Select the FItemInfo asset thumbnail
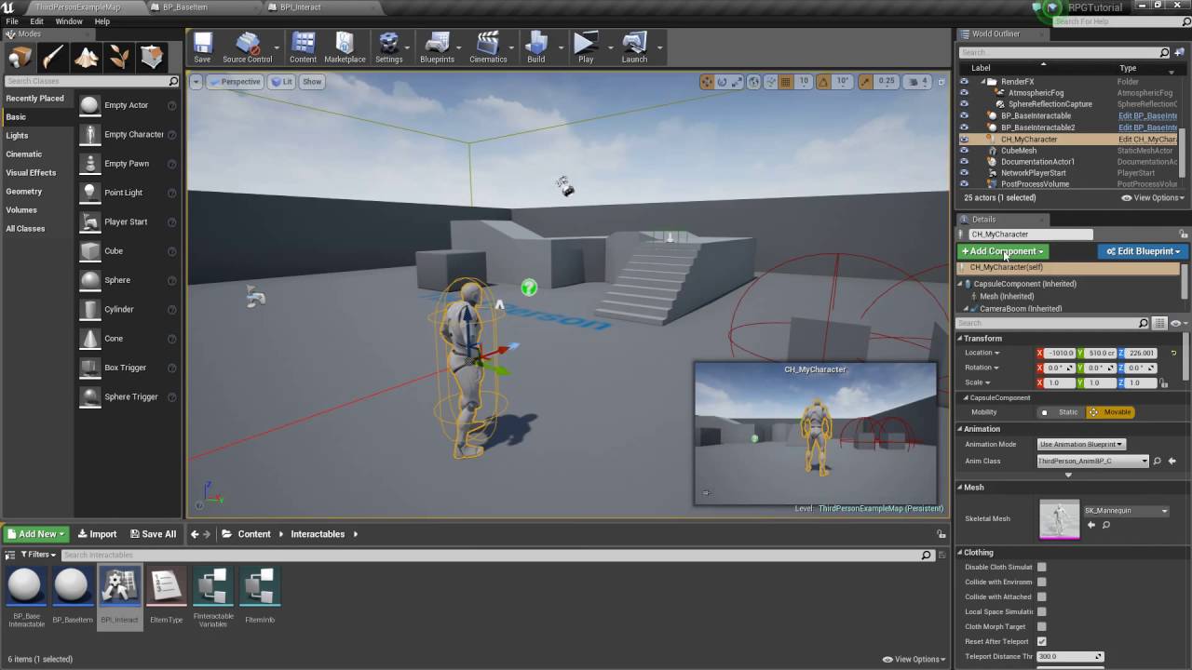 point(259,588)
